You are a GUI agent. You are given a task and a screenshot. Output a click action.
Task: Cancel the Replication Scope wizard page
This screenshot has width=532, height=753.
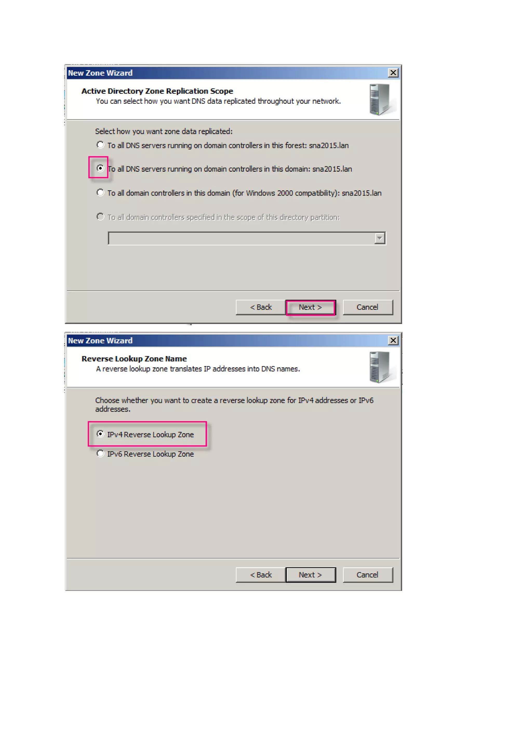pos(368,307)
